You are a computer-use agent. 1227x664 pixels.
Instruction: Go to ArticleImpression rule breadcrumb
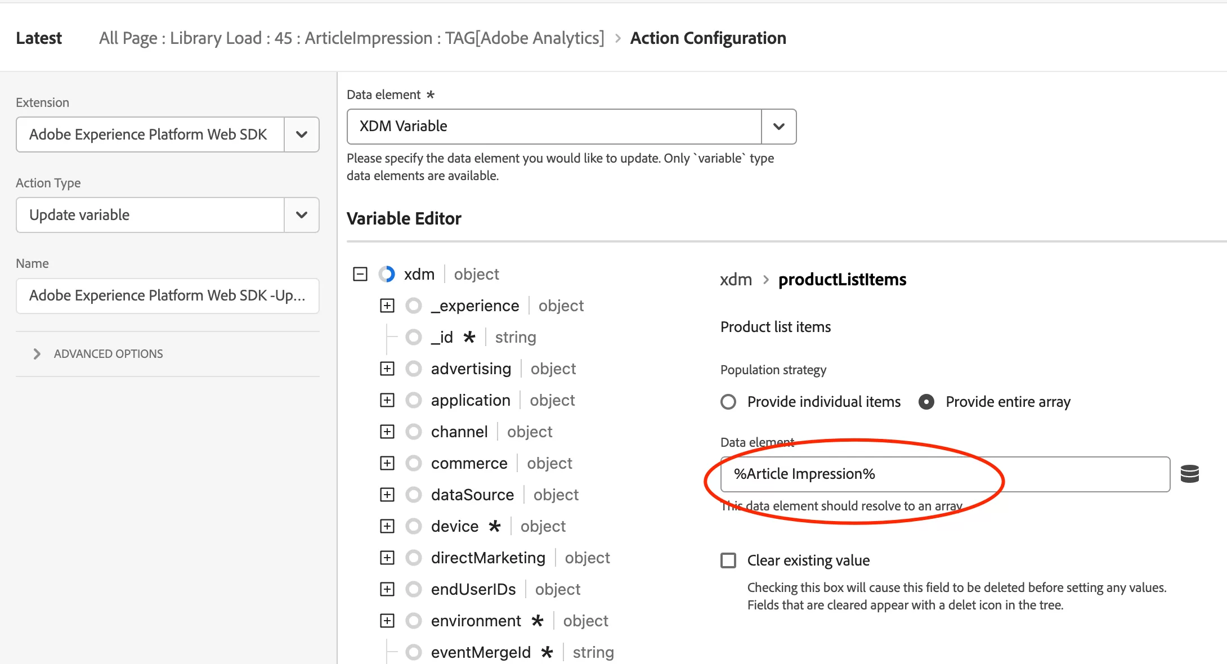point(351,38)
